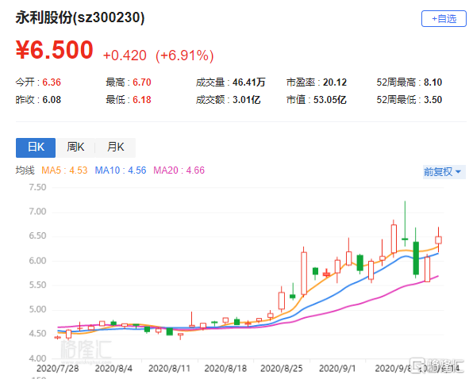Select the 成交量 value 46.41万
The width and height of the screenshot is (469, 379).
point(249,82)
